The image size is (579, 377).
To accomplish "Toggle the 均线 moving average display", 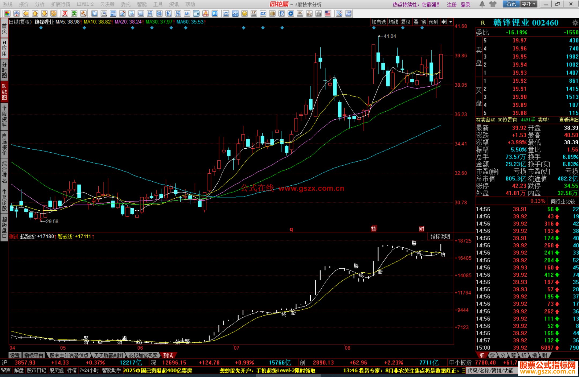I will click(x=393, y=22).
